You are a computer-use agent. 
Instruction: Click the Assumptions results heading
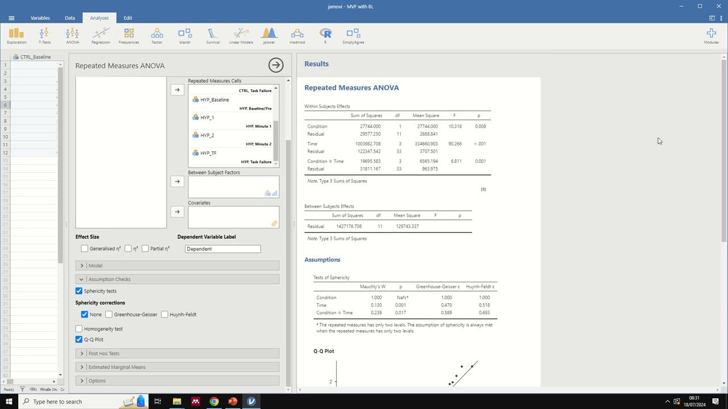[322, 260]
